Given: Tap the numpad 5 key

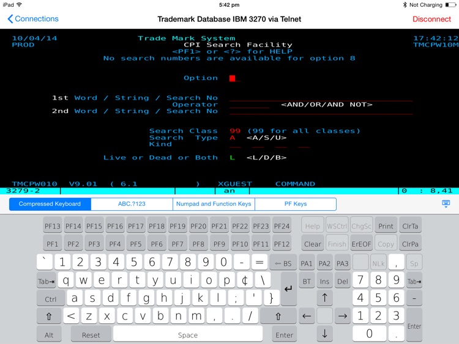Looking at the screenshot, I should pos(378,298).
